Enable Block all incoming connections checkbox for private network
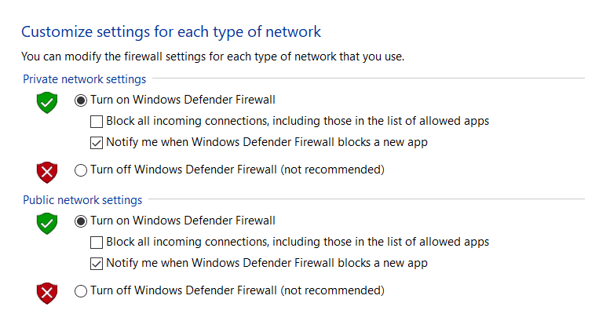Image resolution: width=610 pixels, height=332 pixels. pos(97,122)
